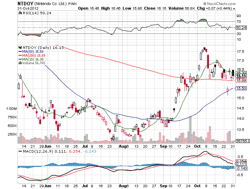Click the '(Nintendo Co. Ltd.)' company name
Image resolution: width=250 pixels, height=189 pixels.
click(x=51, y=4)
